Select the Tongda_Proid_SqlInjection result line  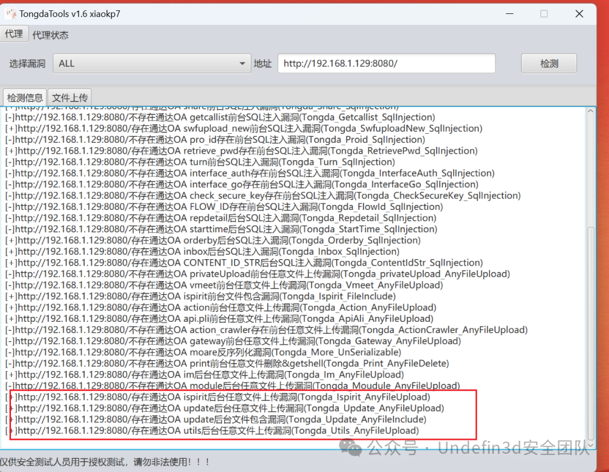click(215, 140)
